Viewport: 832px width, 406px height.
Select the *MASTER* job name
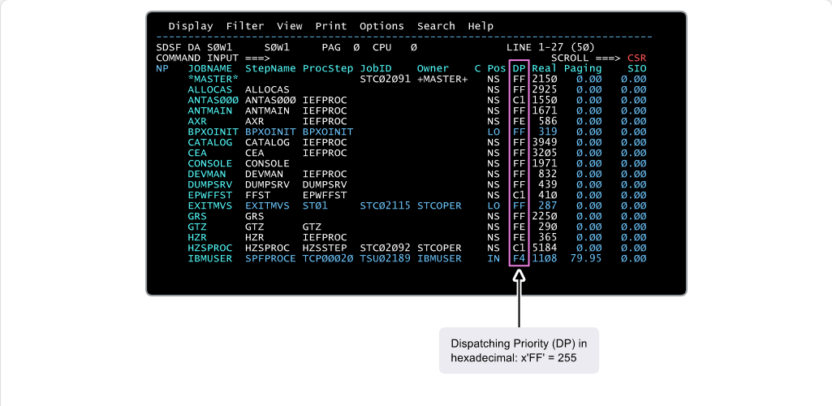pos(213,79)
